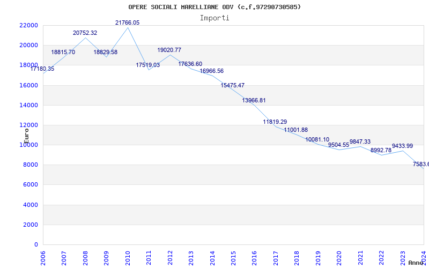Click the x-axis year 2012
Screen dimensions: 429x268
[x=170, y=258]
